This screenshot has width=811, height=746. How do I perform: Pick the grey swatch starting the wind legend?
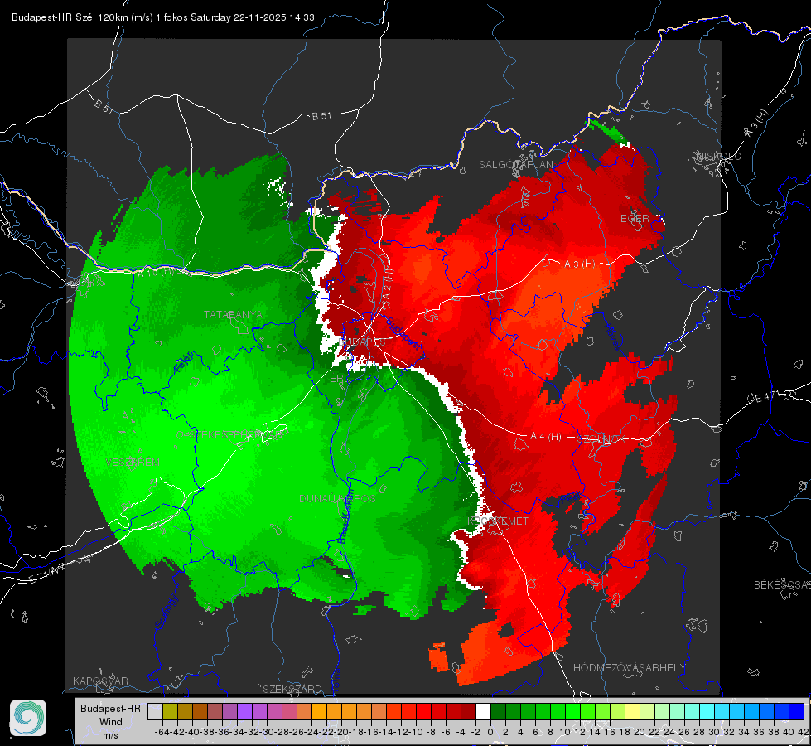coord(155,711)
